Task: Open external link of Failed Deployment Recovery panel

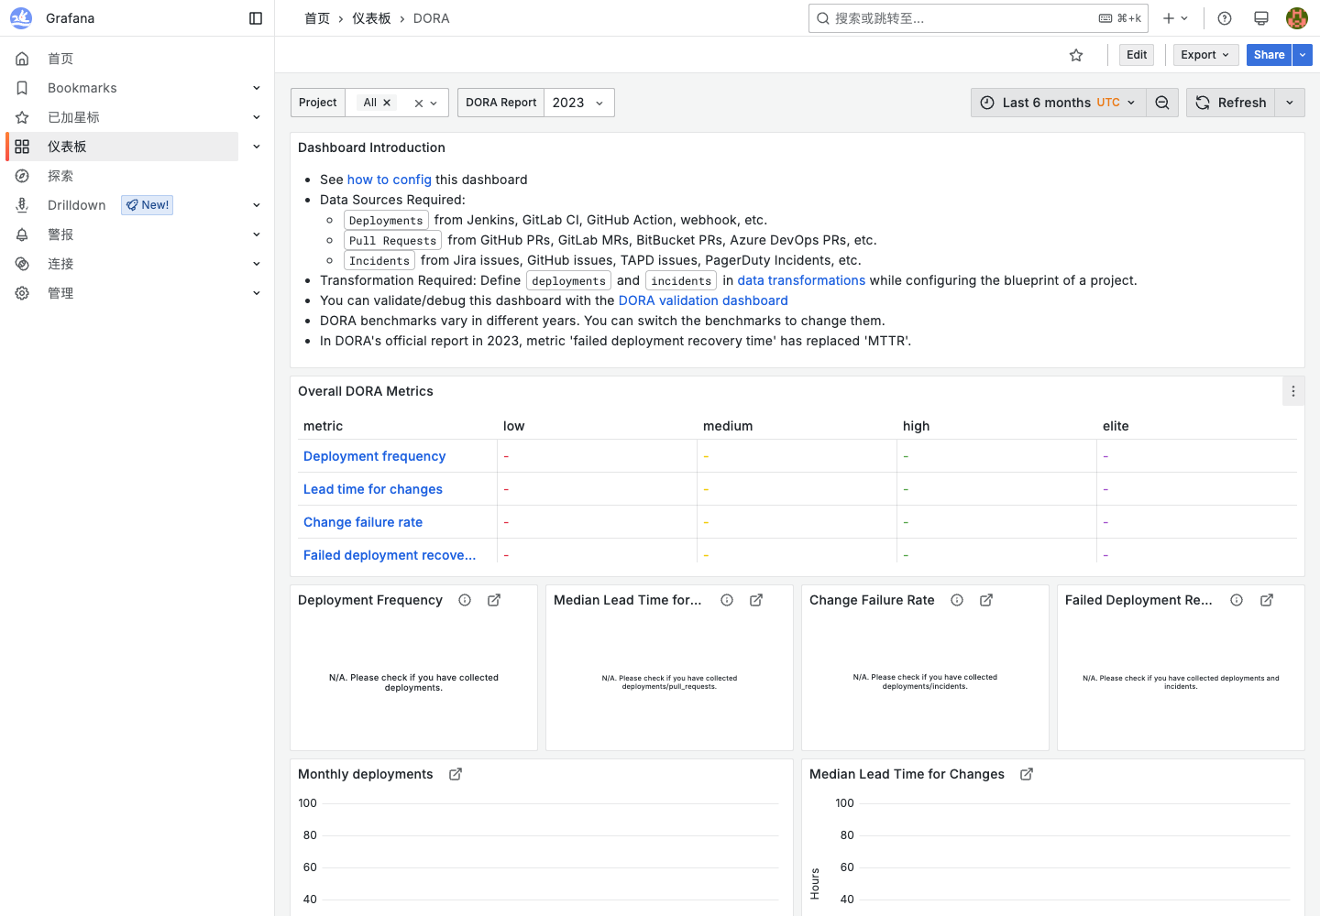Action: click(x=1267, y=600)
